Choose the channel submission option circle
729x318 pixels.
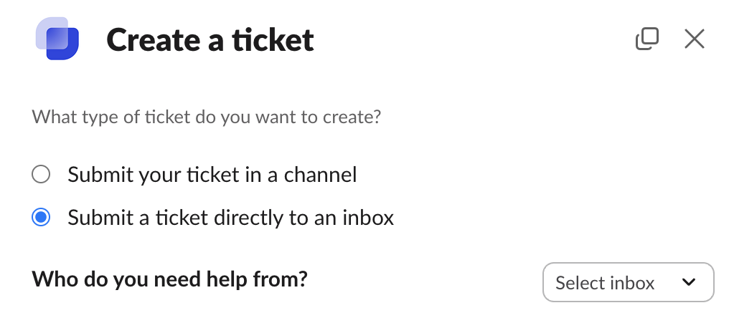[x=41, y=175]
